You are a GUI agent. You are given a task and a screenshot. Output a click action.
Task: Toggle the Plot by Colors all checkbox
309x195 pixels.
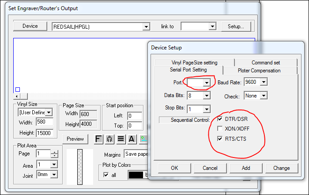106,175
